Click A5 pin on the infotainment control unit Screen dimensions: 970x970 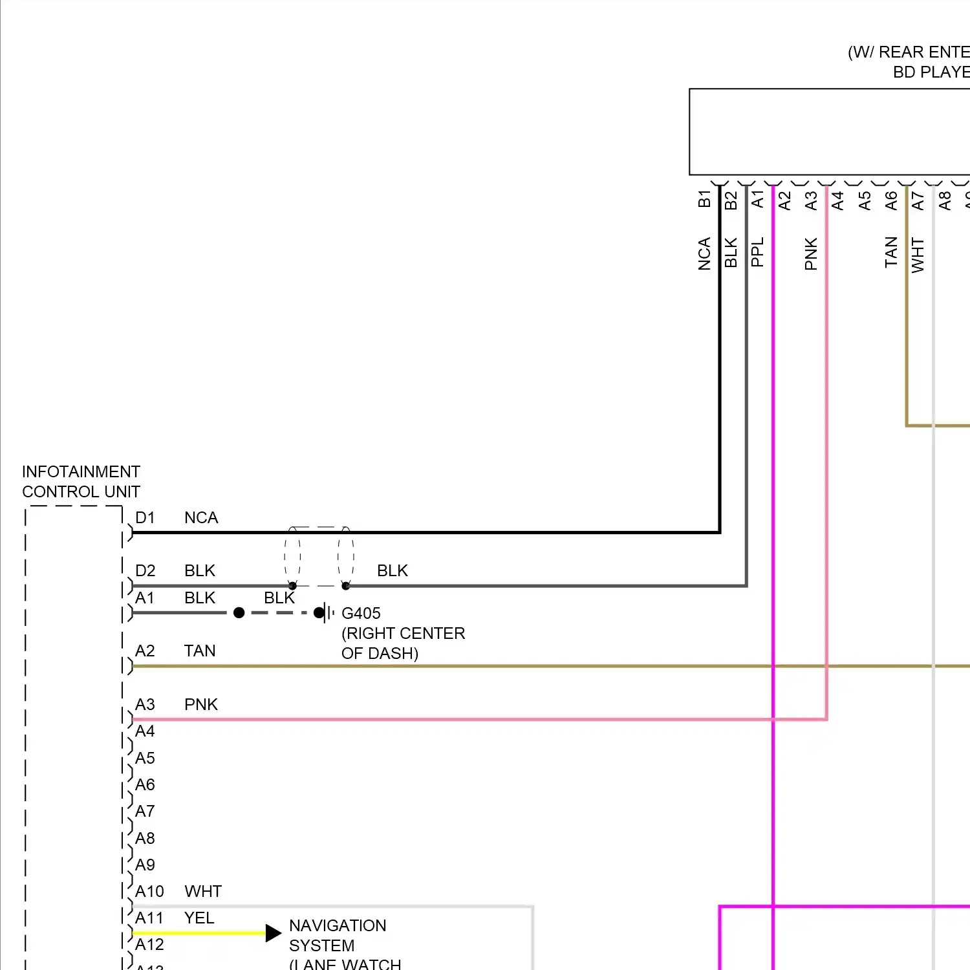(145, 758)
